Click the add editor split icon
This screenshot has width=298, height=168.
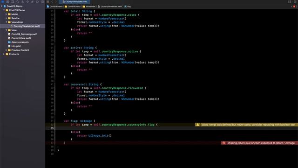(295, 1)
